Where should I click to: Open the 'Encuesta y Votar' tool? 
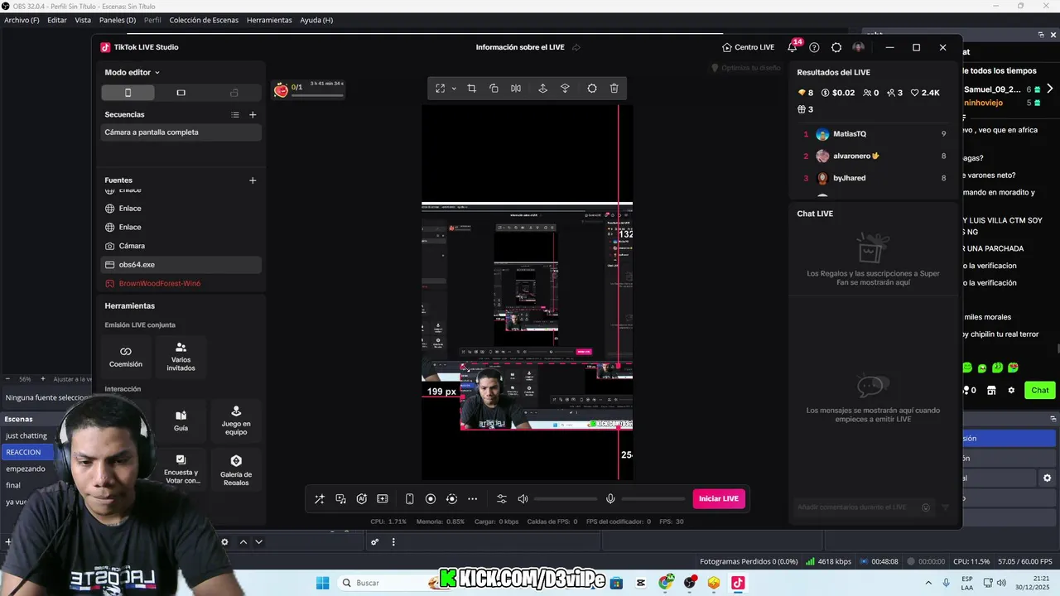pos(181,469)
